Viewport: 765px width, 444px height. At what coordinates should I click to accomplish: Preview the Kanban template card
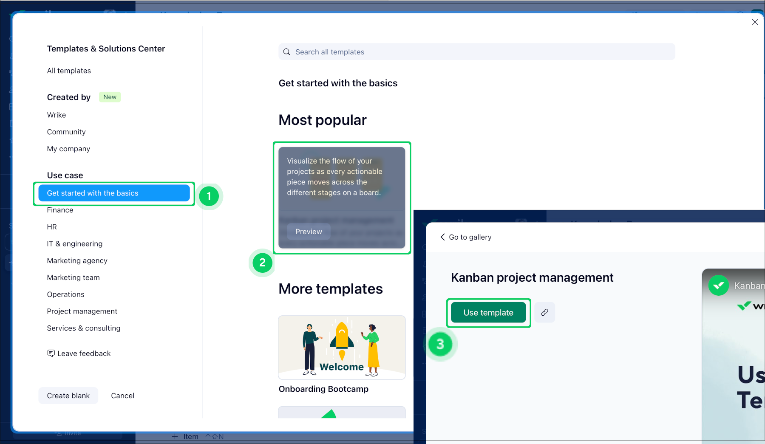(309, 232)
